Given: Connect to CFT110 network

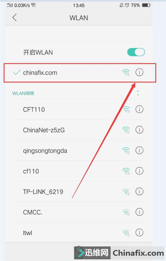Looking at the screenshot, I should click(79, 109).
